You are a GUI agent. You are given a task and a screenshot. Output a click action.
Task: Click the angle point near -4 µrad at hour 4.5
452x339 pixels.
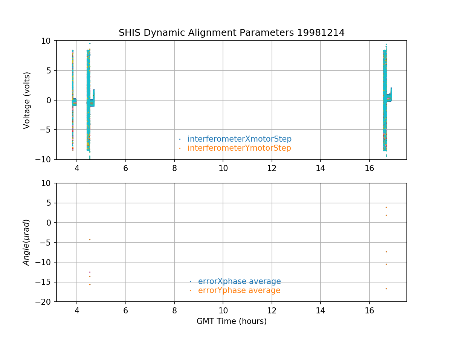pyautogui.click(x=90, y=240)
